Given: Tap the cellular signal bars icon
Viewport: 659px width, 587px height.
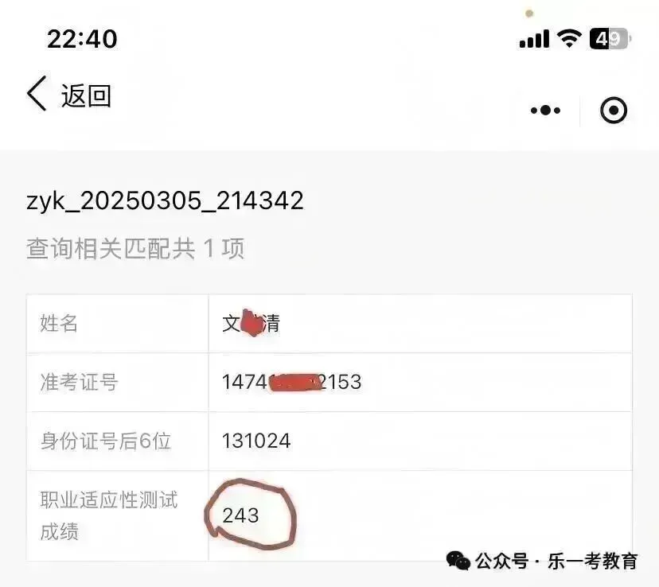Looking at the screenshot, I should (534, 39).
